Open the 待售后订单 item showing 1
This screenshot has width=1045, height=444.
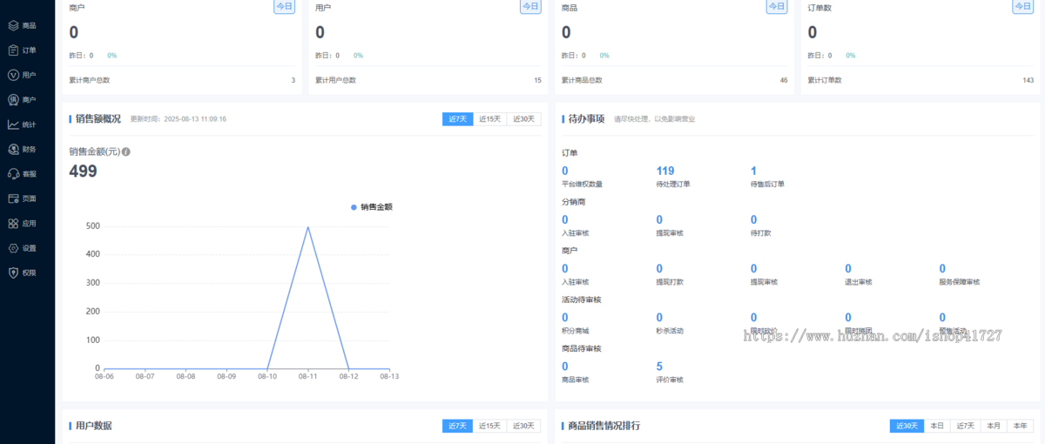[x=767, y=177]
